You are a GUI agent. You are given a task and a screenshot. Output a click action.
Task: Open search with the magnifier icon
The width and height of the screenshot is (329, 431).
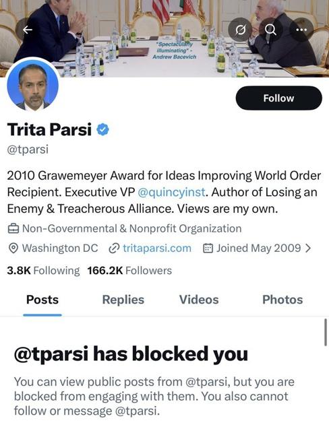pyautogui.click(x=270, y=30)
